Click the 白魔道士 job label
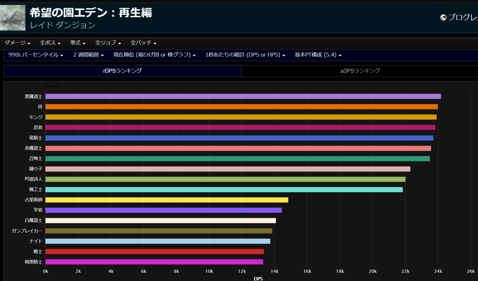Screen dimensions: 478x281 tap(35, 220)
